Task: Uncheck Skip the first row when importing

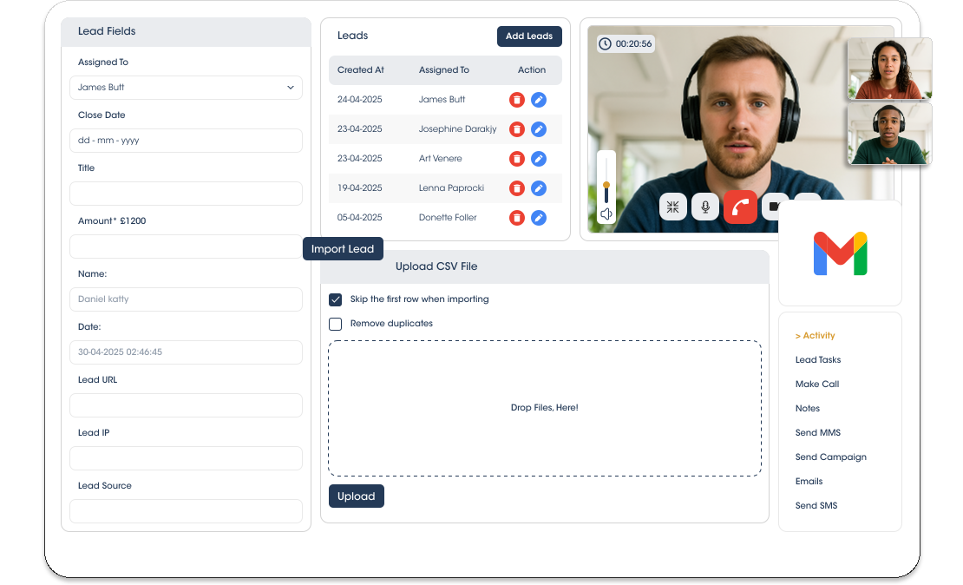Action: (x=336, y=299)
